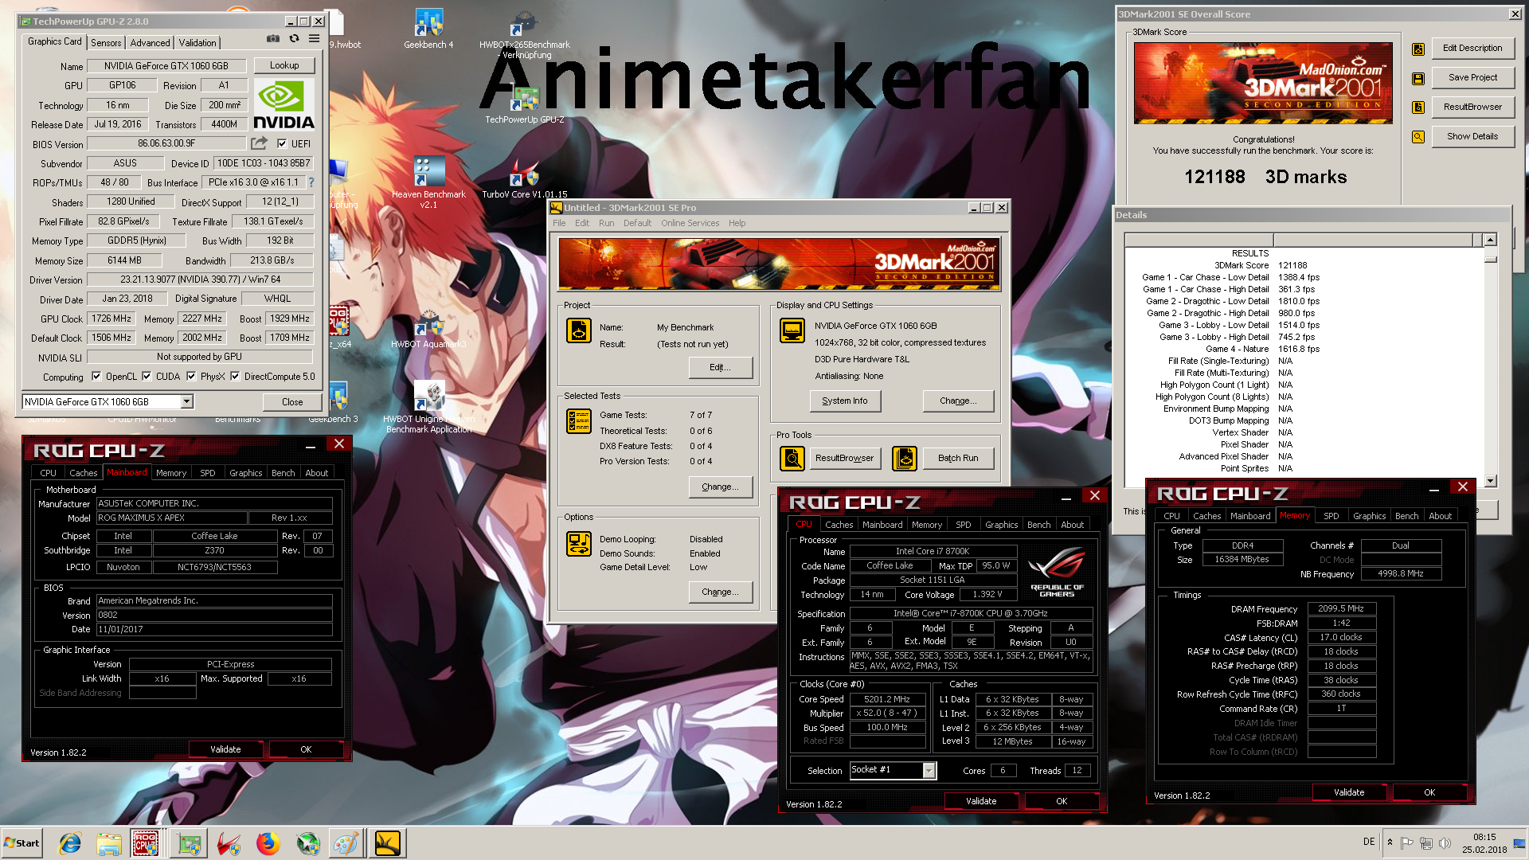Toggle the OpenCL checkbox

96,377
